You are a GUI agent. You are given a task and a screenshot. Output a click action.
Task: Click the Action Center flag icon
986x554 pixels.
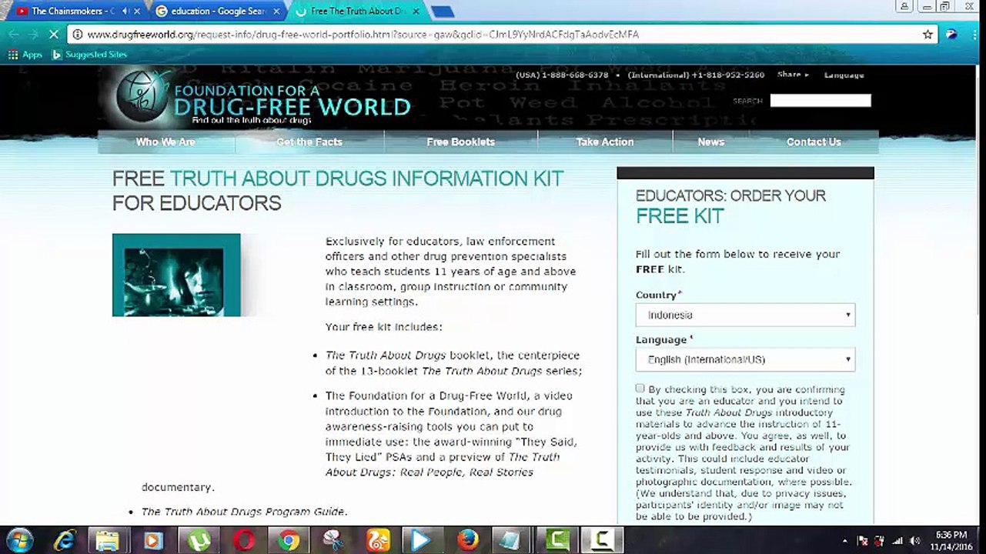pos(863,541)
